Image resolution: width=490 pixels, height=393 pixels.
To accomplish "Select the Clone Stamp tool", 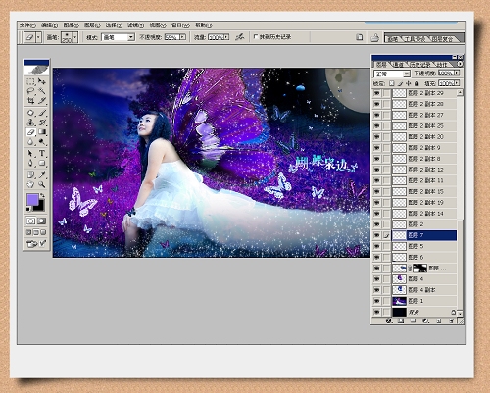I will tap(30, 123).
